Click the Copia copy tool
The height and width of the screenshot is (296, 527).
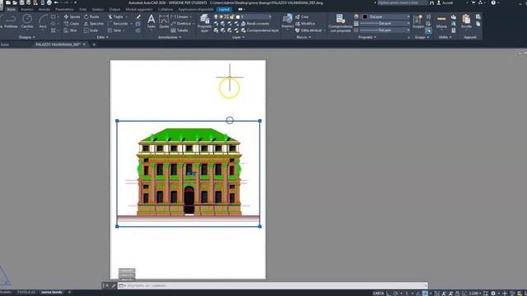72,24
